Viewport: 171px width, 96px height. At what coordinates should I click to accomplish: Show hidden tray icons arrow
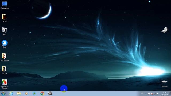click(146, 94)
